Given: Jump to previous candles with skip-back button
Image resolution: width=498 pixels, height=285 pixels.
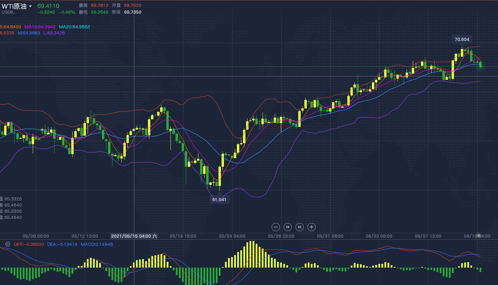Looking at the screenshot, I should (x=288, y=227).
